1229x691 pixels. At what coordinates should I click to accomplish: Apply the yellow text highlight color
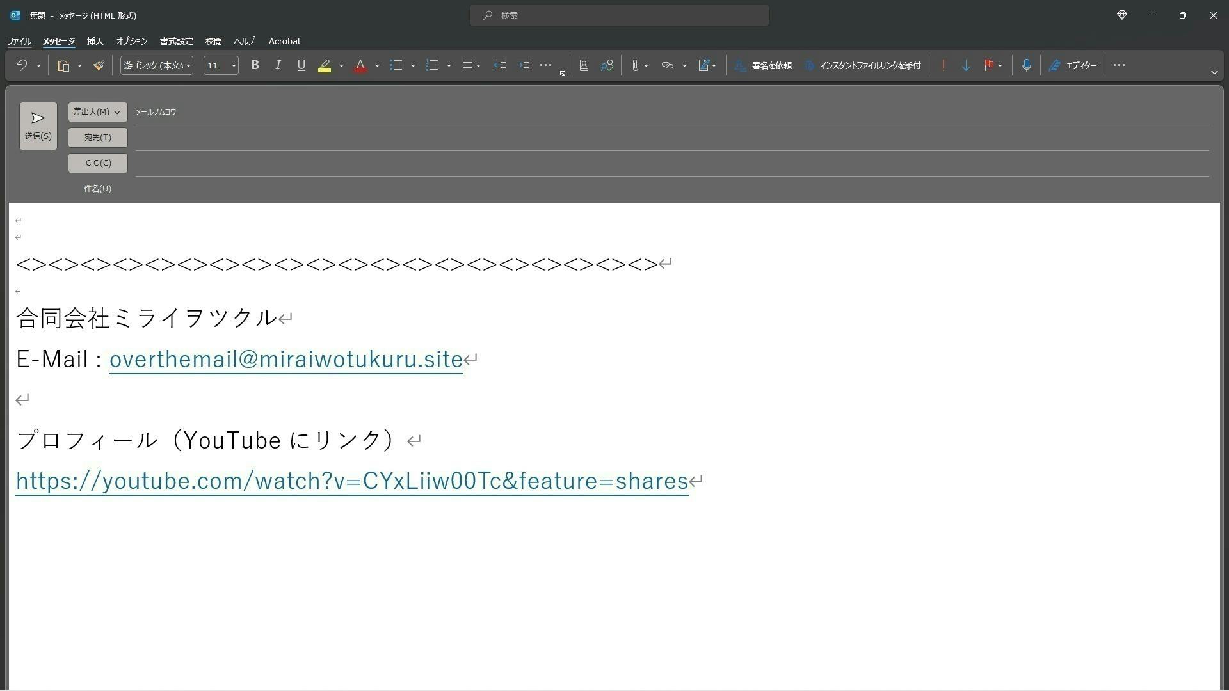click(325, 65)
